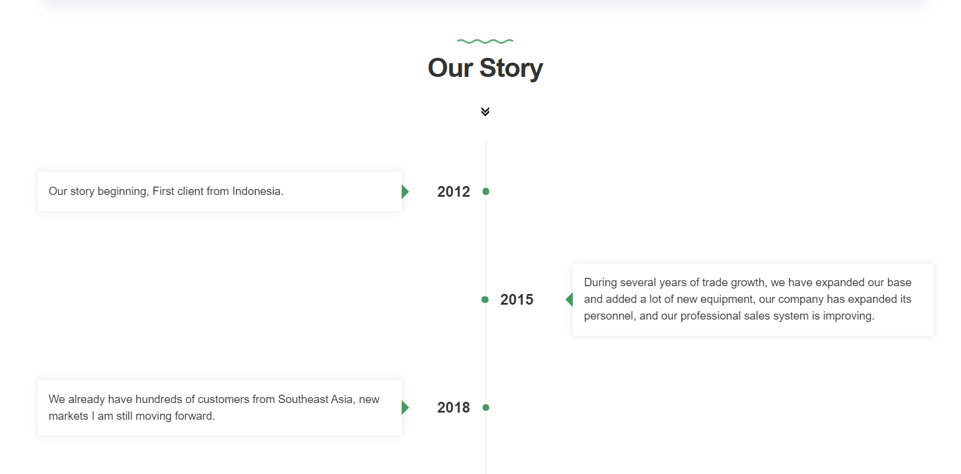Select the green dot beside 2018

(x=486, y=407)
